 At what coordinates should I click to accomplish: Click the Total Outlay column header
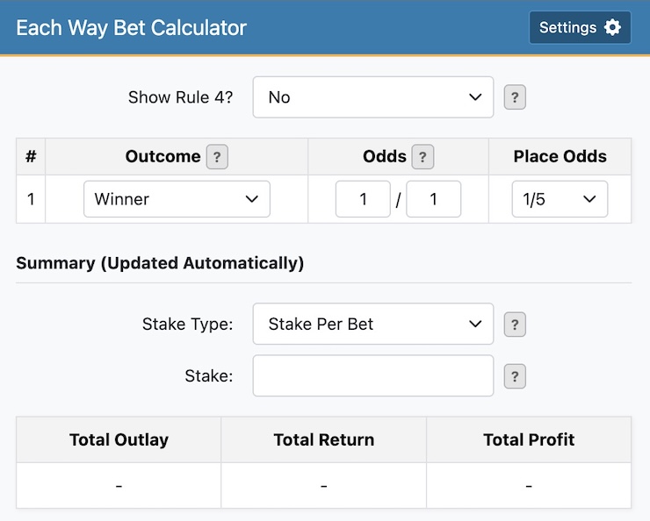click(119, 439)
